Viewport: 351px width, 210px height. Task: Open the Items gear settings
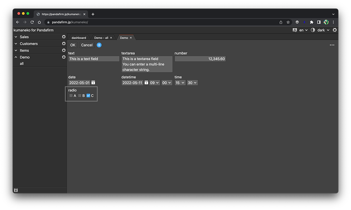pyautogui.click(x=64, y=50)
